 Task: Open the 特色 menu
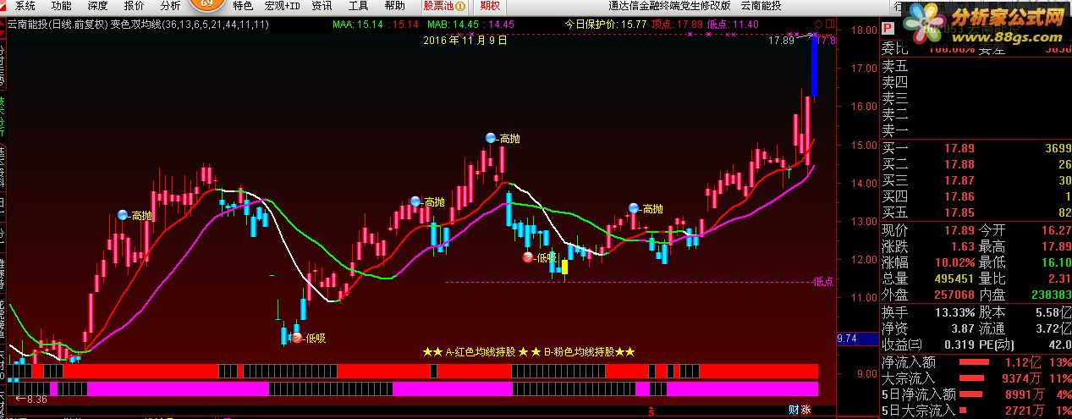pos(243,6)
